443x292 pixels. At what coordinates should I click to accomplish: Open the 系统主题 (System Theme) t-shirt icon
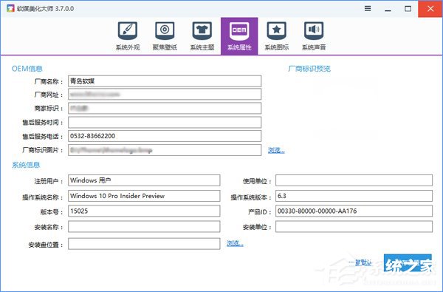pyautogui.click(x=202, y=36)
